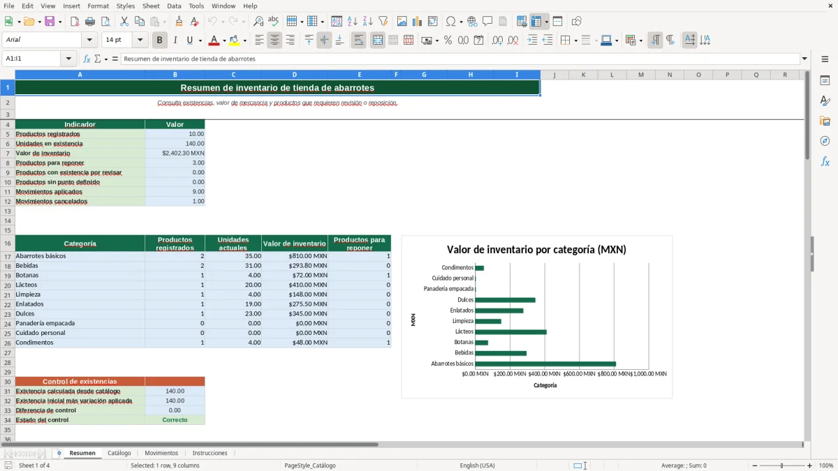The height and width of the screenshot is (471, 838).
Task: Open the Sheet menu
Action: 151,6
